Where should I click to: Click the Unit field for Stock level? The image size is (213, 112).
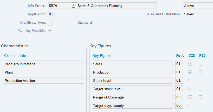click(179, 81)
